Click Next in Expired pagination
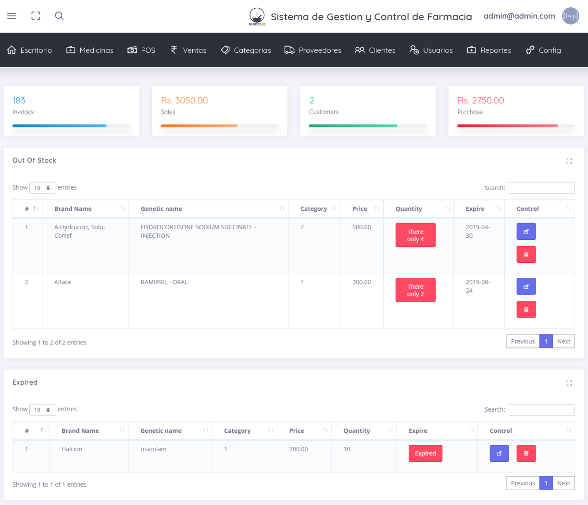Viewport: 588px width, 505px height. [x=563, y=483]
